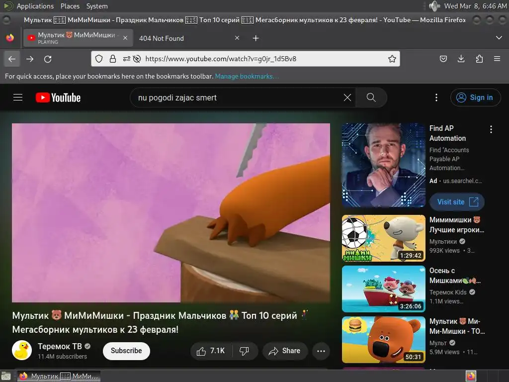
Task: Dislike the video with thumbs-down
Action: 244,351
